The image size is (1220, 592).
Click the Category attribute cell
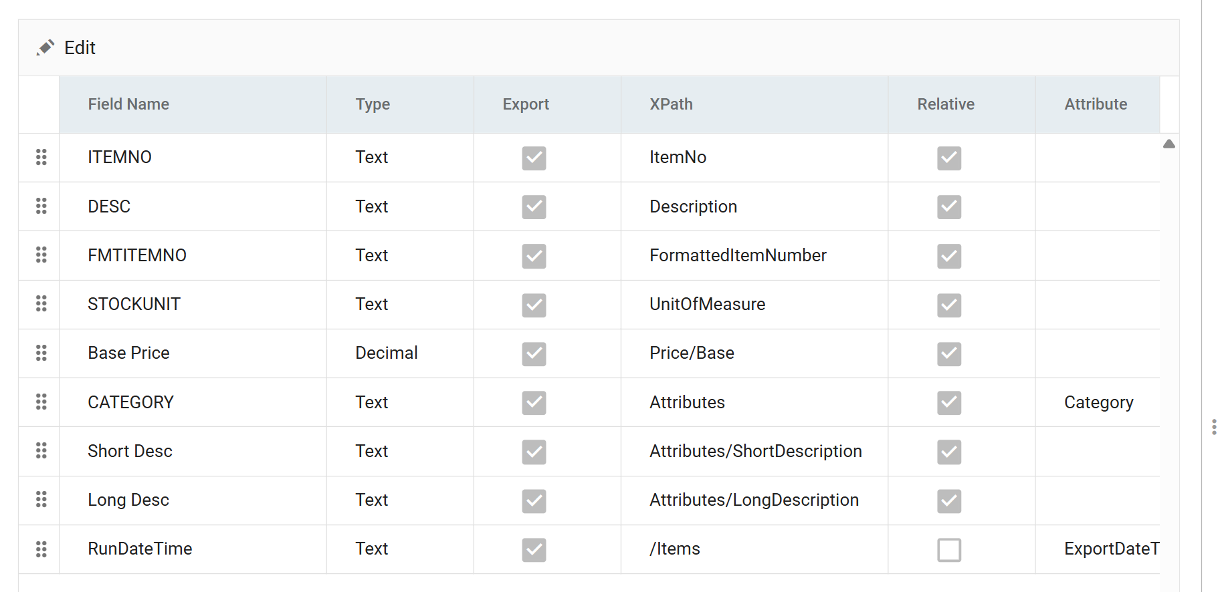[1098, 402]
